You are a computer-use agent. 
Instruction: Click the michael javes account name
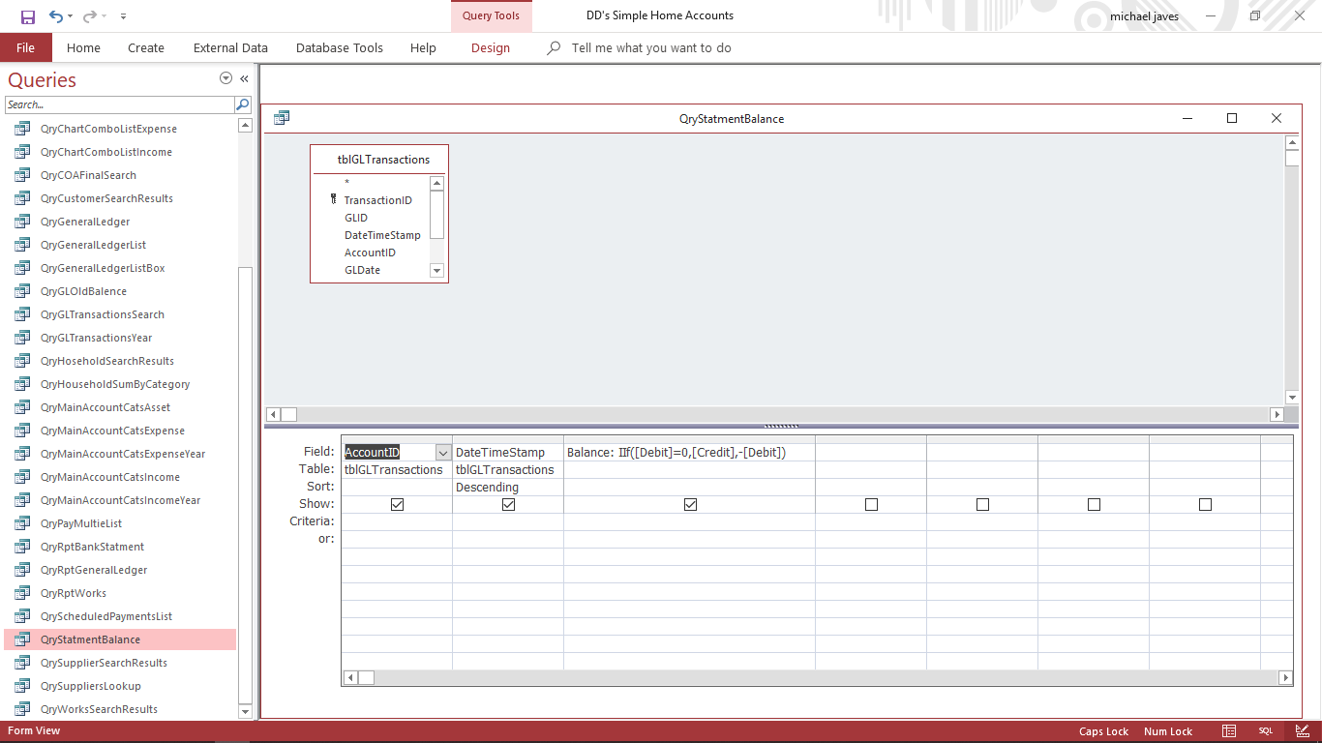tap(1144, 16)
